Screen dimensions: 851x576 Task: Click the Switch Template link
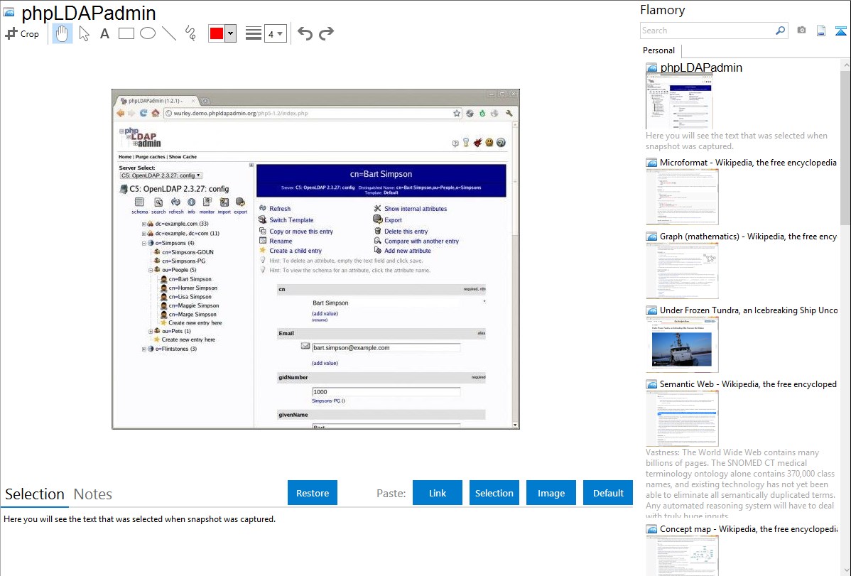291,220
